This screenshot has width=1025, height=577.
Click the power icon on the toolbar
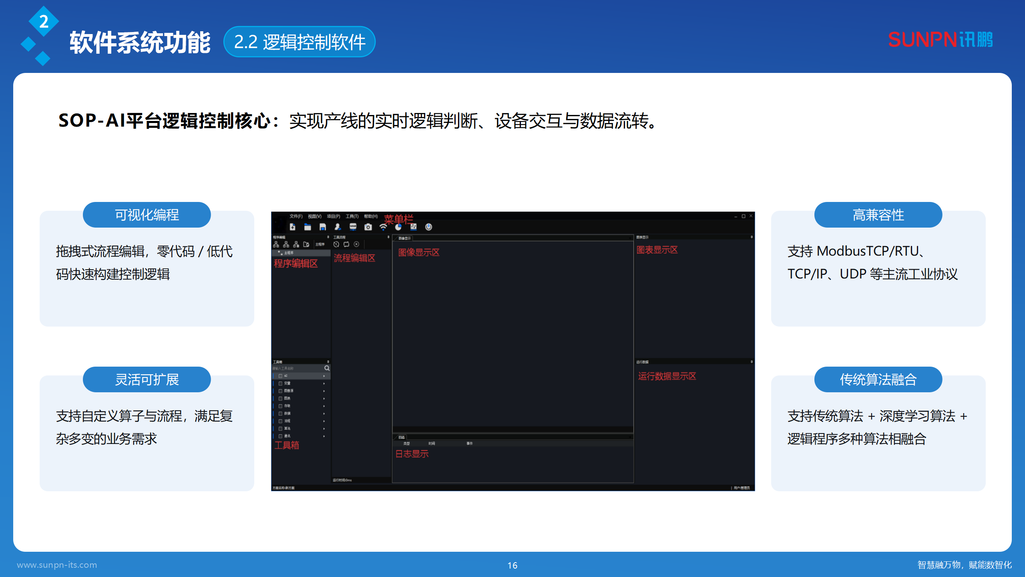pyautogui.click(x=428, y=228)
